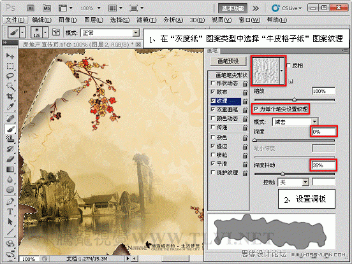Open brush preset picker arrow (125)
352x264 pixels.
point(45,32)
